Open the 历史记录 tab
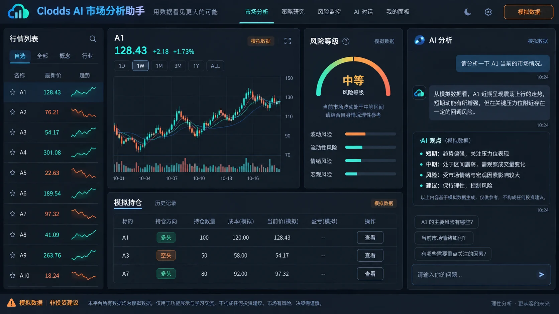This screenshot has width=559, height=314. [165, 203]
